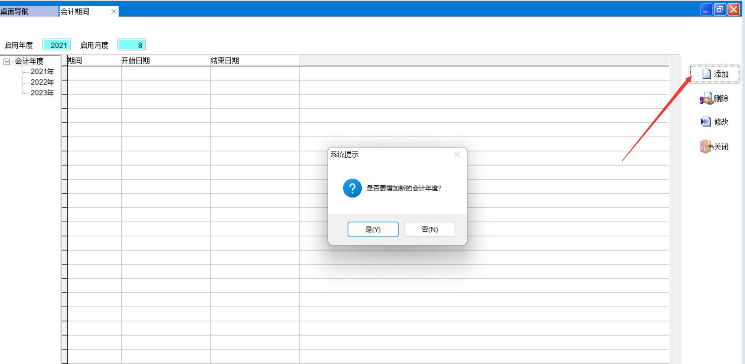Click the 启用年度 field showing 2021
Screen dimensions: 745x364
[x=57, y=45]
